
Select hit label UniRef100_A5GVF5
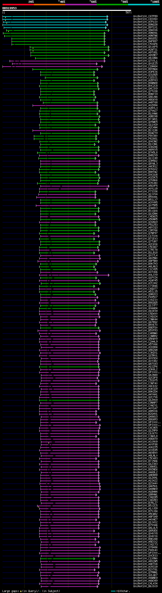coord(145,186)
